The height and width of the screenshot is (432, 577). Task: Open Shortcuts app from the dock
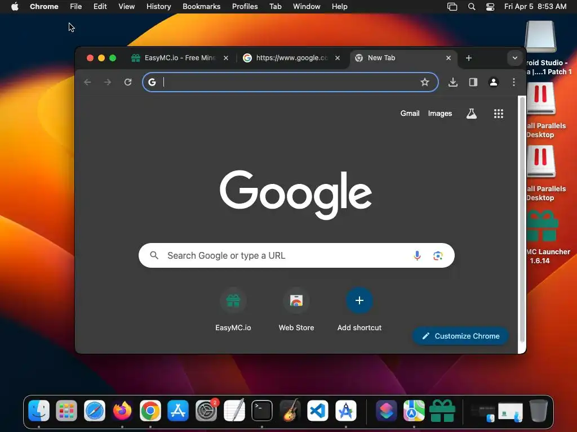point(386,410)
